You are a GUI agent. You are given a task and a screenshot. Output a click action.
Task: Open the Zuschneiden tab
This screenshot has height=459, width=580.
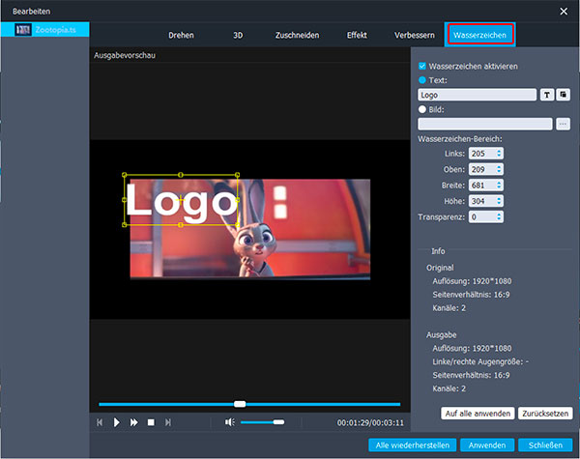[297, 35]
